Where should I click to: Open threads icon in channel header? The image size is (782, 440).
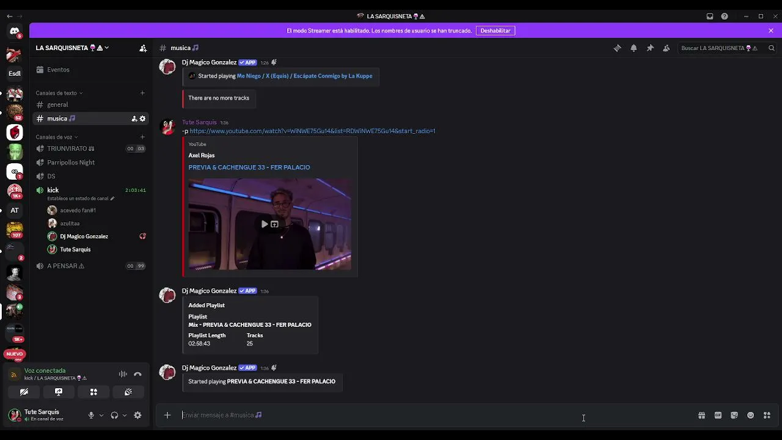tap(617, 48)
